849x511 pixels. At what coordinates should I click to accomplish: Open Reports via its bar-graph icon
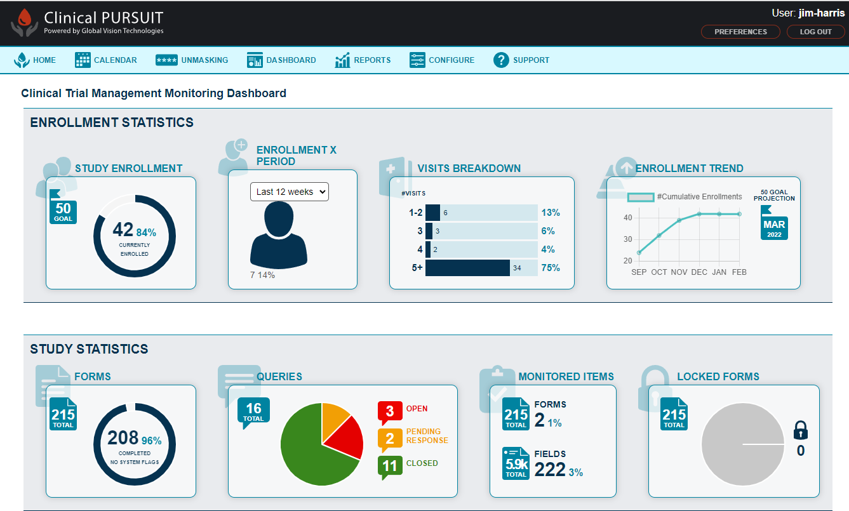tap(342, 59)
